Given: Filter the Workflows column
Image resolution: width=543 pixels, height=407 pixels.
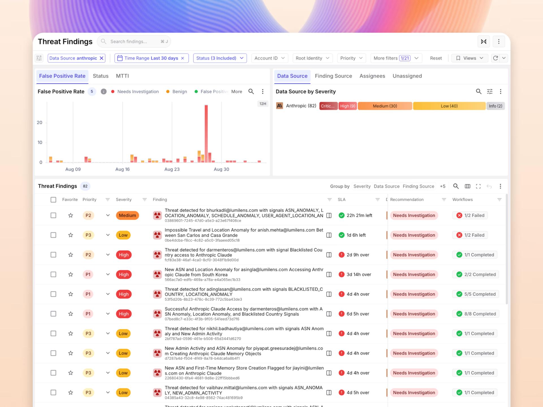Looking at the screenshot, I should click(x=499, y=200).
